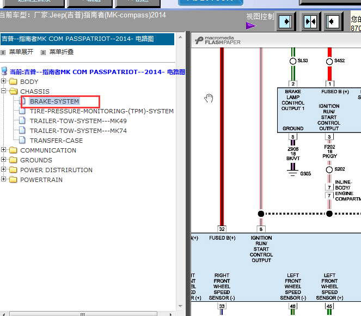Select the GROUNDS folder label
Image resolution: width=361 pixels, height=316 pixels.
tap(36, 160)
